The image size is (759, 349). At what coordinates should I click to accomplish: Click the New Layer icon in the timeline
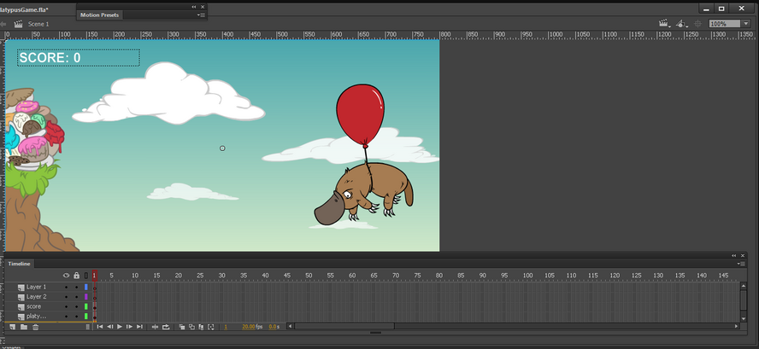12,327
